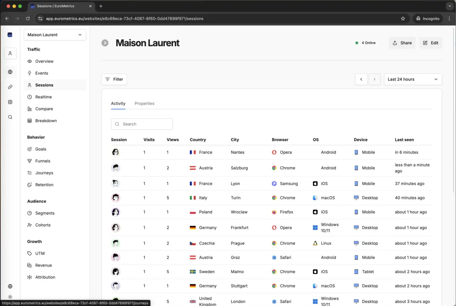
Task: Open a new browser tab
Action: click(101, 6)
